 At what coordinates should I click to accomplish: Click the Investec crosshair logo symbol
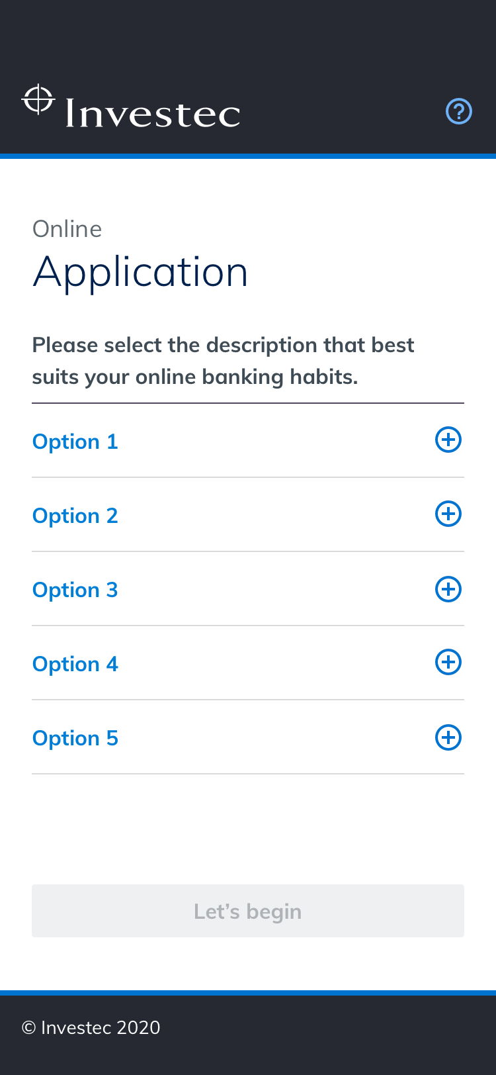tap(39, 100)
